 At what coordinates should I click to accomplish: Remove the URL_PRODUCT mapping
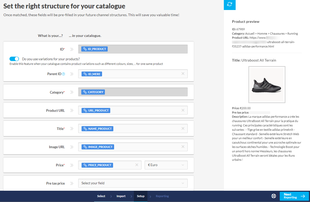[183, 110]
